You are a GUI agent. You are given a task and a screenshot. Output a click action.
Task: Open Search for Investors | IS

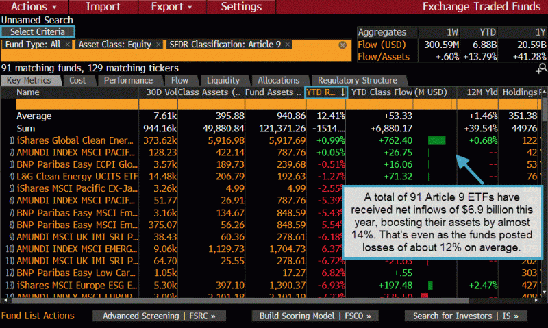point(466,316)
